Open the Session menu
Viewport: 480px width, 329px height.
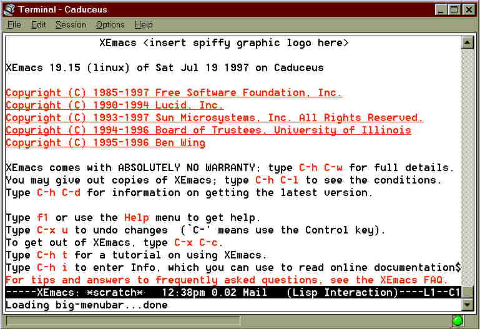[71, 25]
